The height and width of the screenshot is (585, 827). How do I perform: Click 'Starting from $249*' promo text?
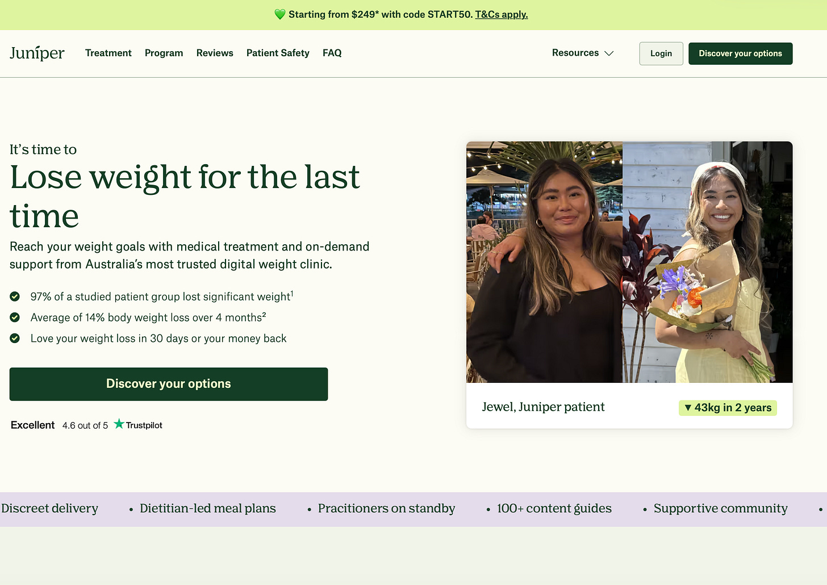(x=333, y=15)
